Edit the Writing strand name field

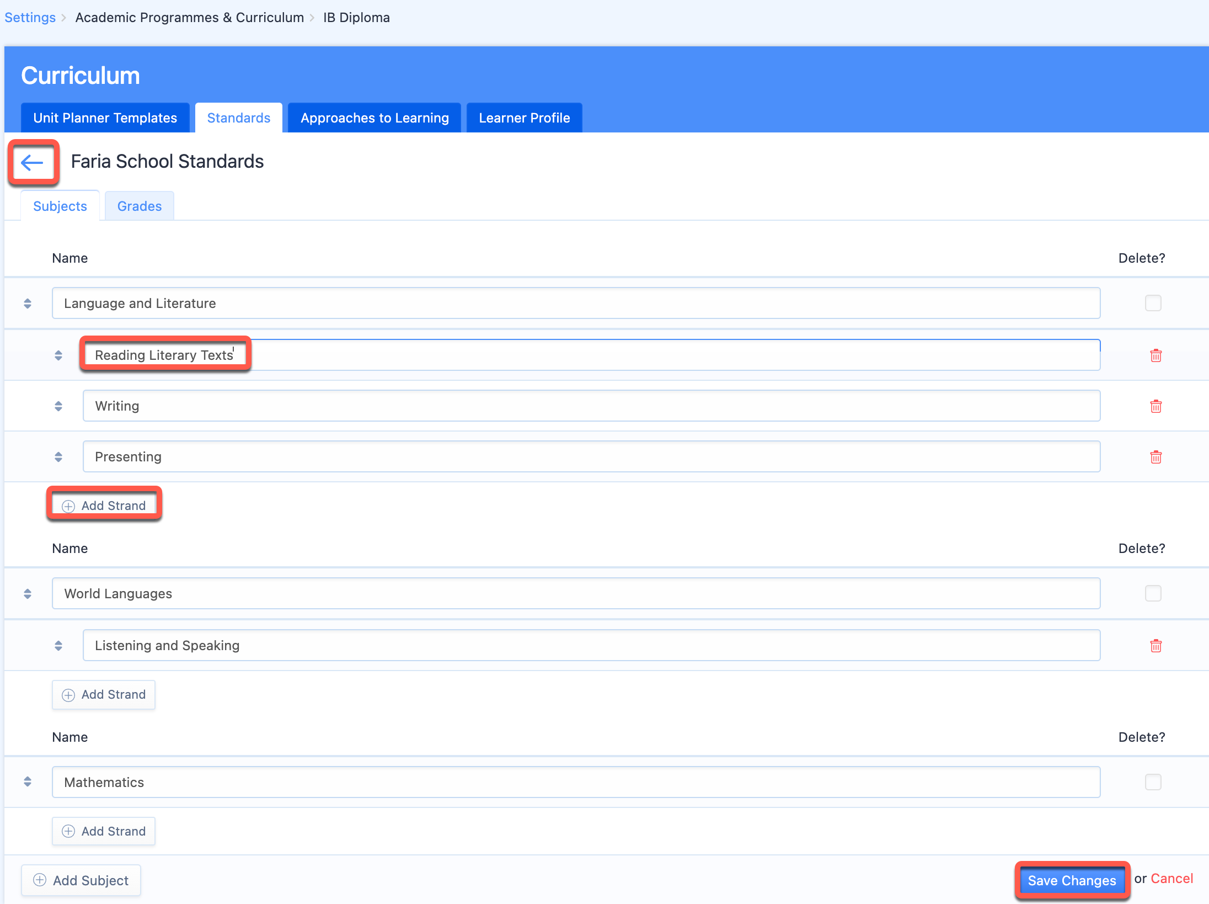click(592, 406)
